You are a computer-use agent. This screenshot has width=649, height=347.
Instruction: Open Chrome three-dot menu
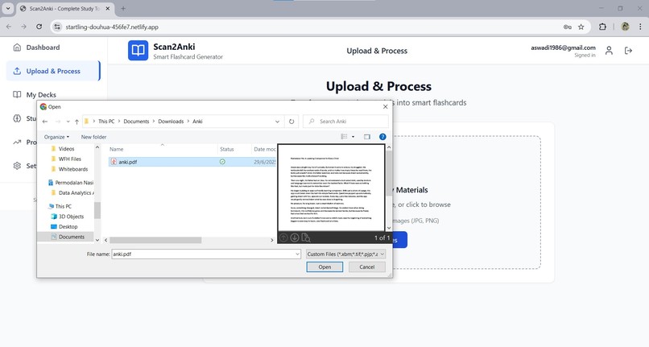640,27
